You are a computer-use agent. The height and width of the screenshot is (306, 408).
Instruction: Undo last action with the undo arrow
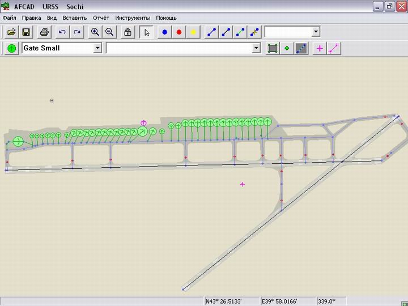[x=62, y=32]
